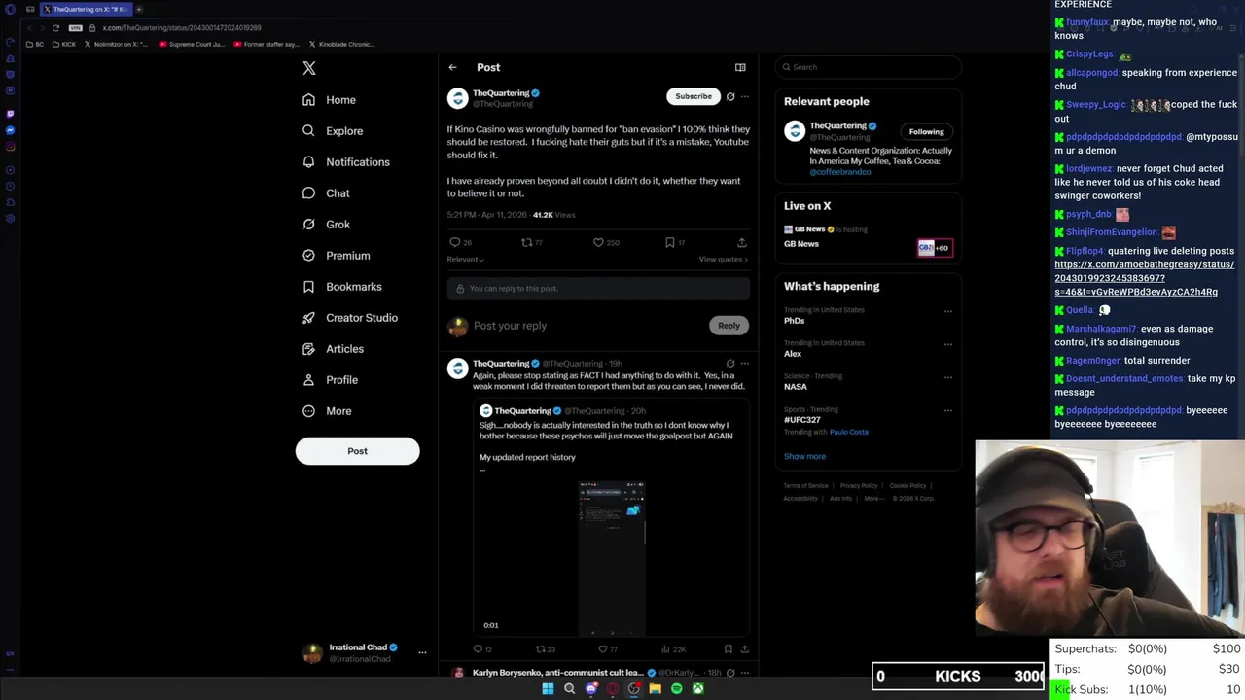Expand the More menu in the sidebar
Screen dimensions: 1245x700
(x=327, y=411)
